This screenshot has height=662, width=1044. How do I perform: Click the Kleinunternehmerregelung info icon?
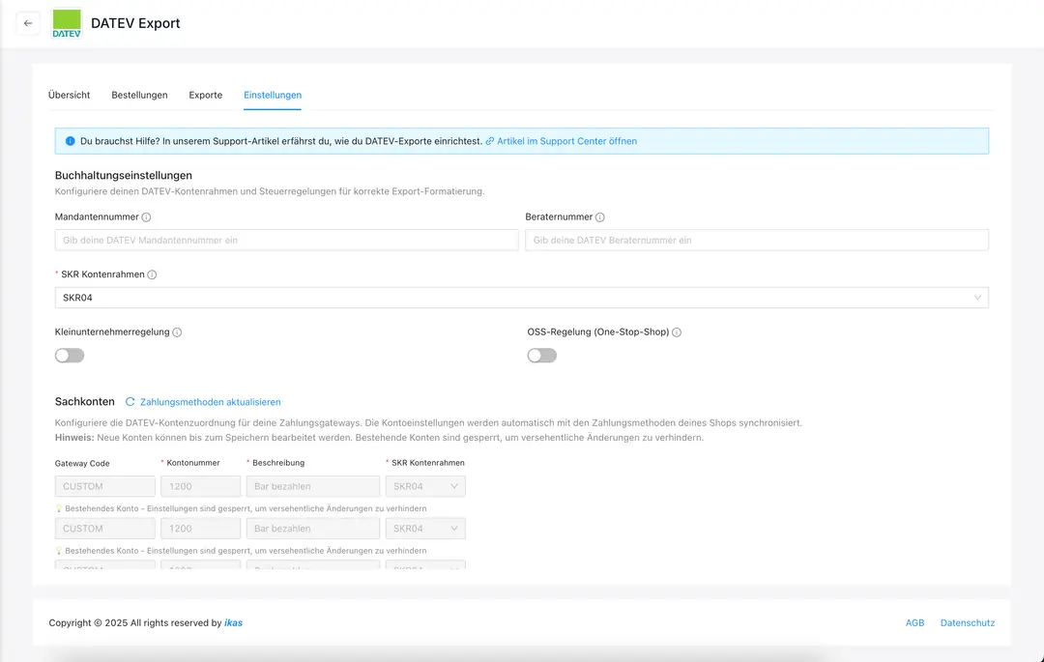[x=177, y=332]
